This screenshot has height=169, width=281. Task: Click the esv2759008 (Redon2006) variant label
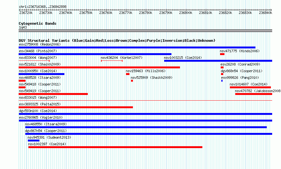(40, 44)
